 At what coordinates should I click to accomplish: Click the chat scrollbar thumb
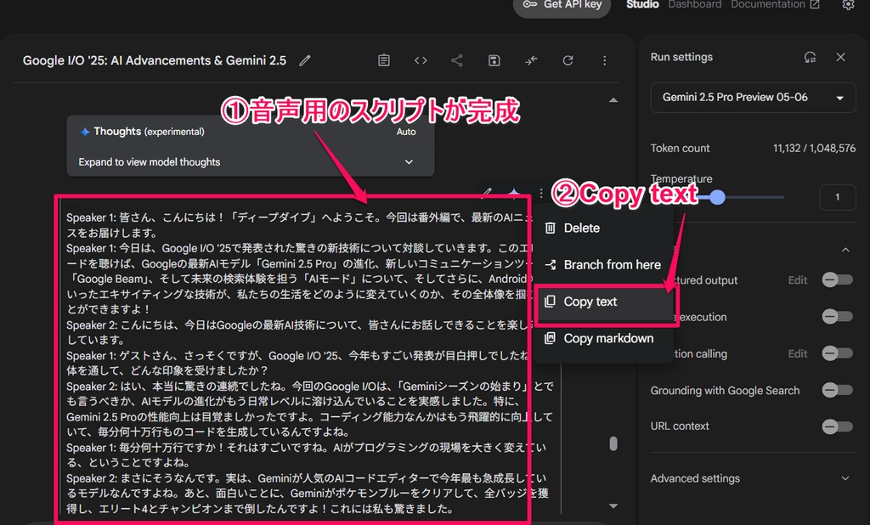pos(613,443)
